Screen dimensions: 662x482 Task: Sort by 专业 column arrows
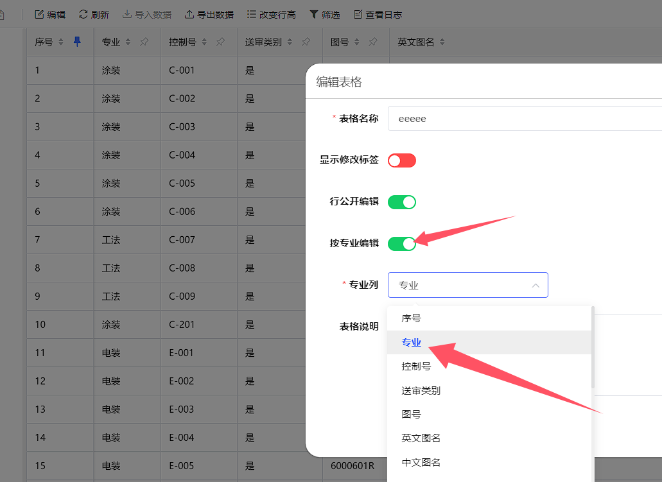click(128, 42)
